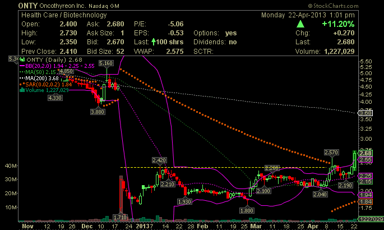Click the Nov date axis label

coord(27,226)
